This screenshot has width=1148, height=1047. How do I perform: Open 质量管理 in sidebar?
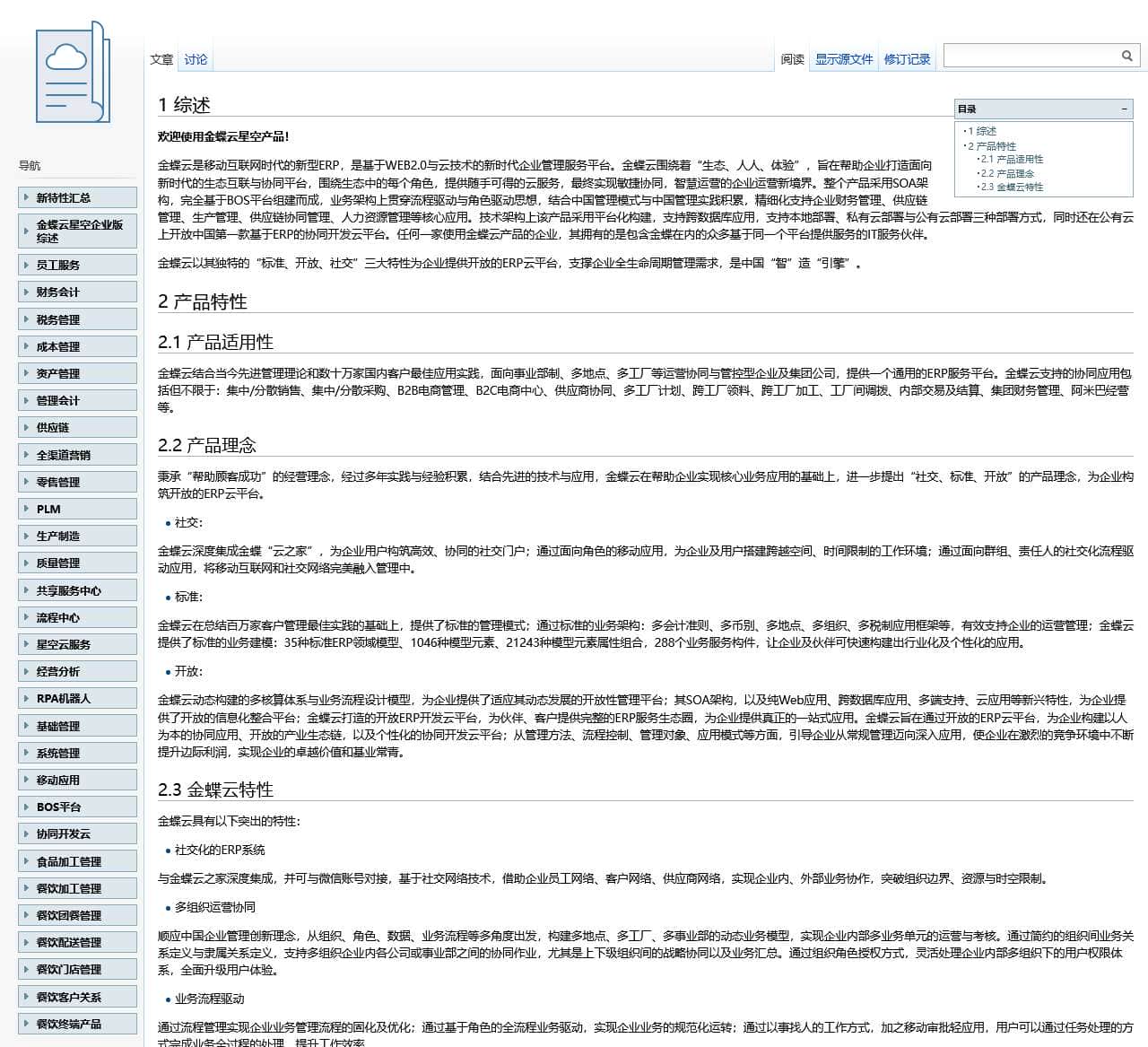77,563
